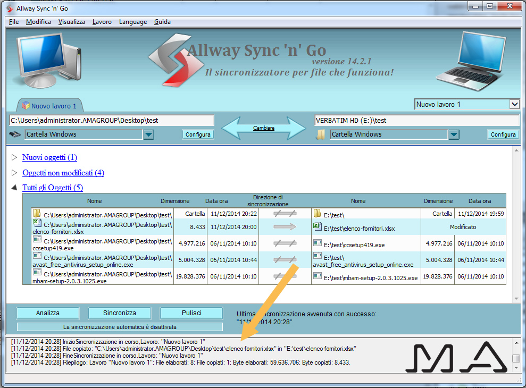Click the date 11/12/2014 20:22
Screen dimensions: 526x388
click(233, 214)
